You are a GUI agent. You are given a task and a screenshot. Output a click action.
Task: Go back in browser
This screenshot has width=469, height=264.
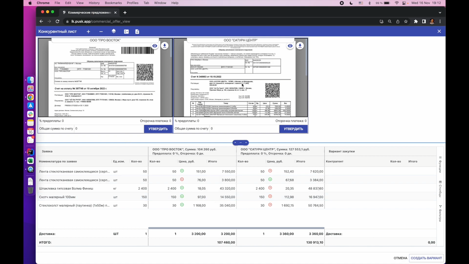41,22
